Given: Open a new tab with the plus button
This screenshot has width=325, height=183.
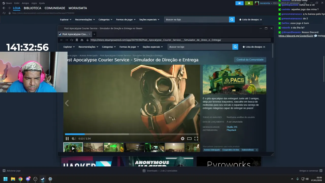Looking at the screenshot, I should [94, 34].
